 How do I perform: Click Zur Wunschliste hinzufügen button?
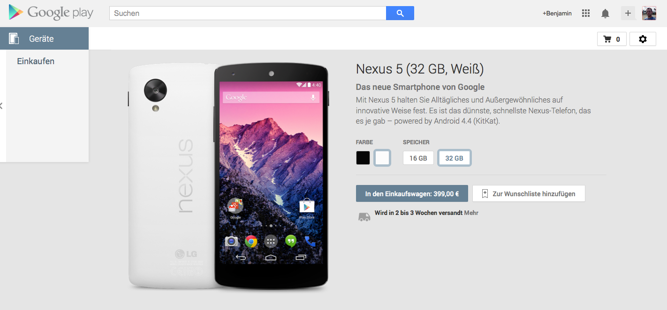(x=529, y=193)
